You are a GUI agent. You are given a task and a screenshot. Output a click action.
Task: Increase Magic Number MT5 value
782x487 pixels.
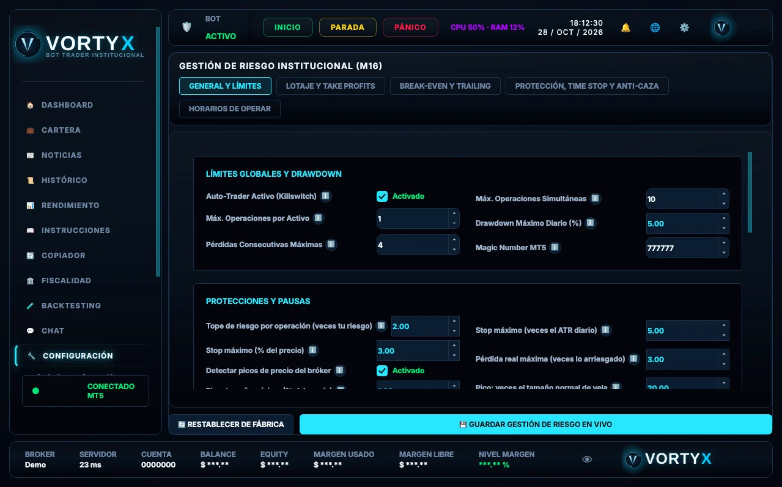pos(723,243)
